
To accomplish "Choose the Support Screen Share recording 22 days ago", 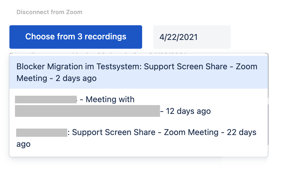I will [x=139, y=138].
